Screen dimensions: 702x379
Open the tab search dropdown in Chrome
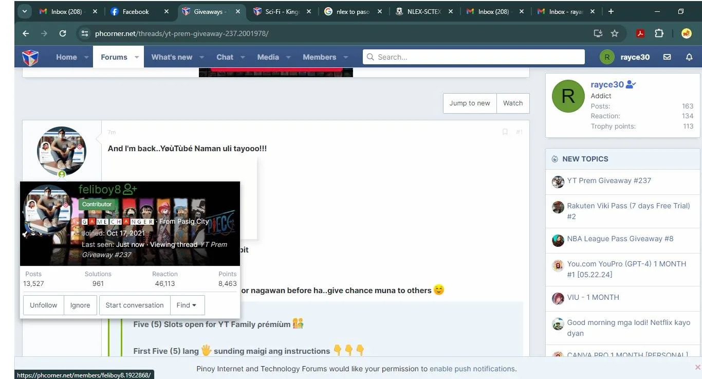[x=25, y=11]
